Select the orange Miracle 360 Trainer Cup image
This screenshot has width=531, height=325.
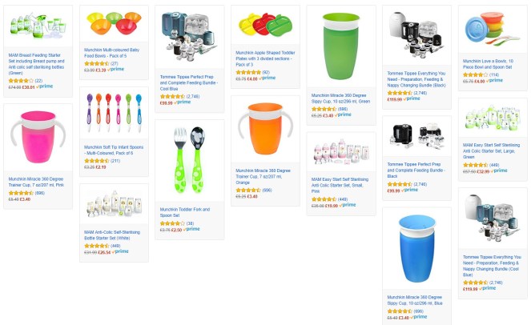click(x=265, y=129)
